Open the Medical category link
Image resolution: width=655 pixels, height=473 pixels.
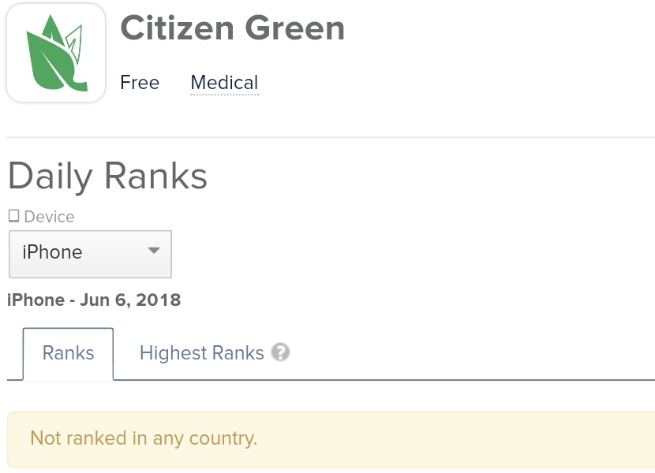tap(223, 82)
